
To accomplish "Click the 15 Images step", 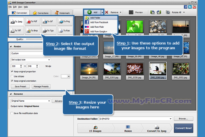I will pos(95,128).
